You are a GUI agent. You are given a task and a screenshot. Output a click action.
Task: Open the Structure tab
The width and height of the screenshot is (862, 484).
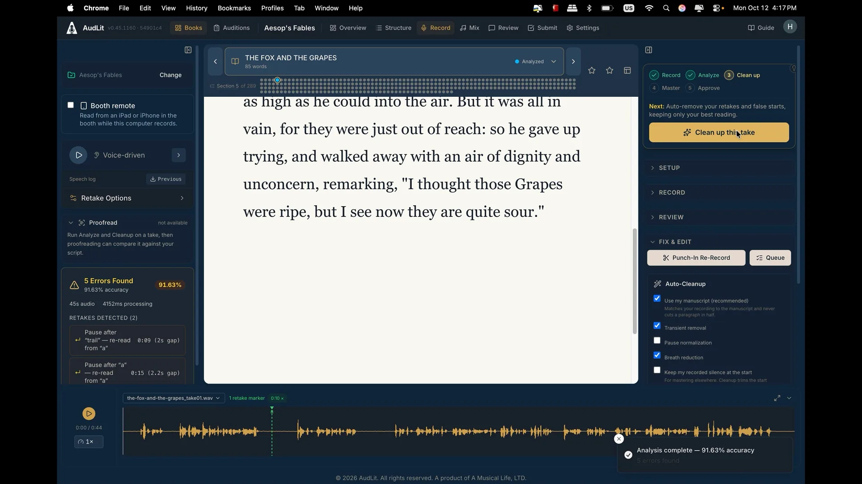pyautogui.click(x=393, y=28)
